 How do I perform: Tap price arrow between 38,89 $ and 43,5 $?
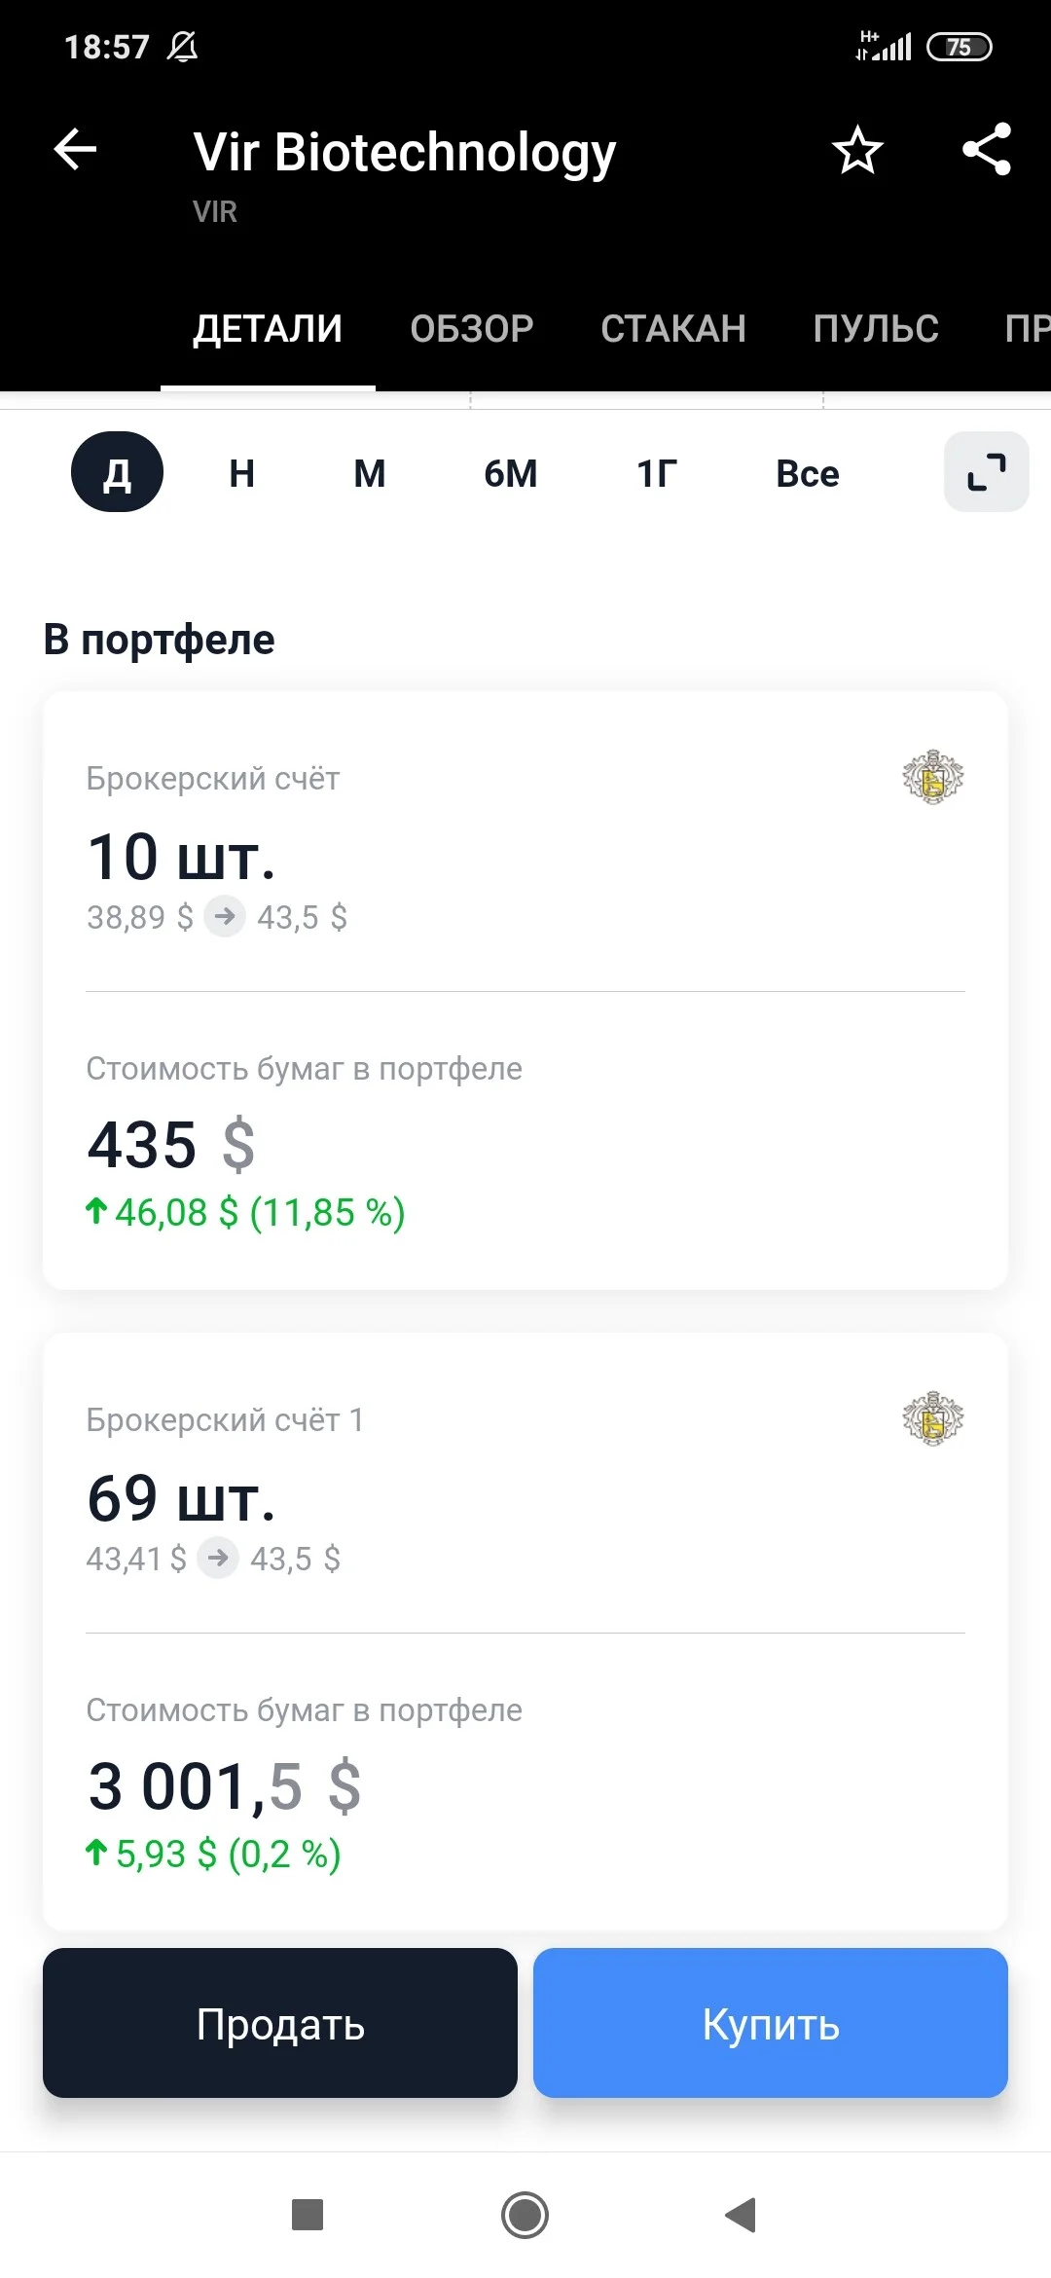(x=224, y=916)
